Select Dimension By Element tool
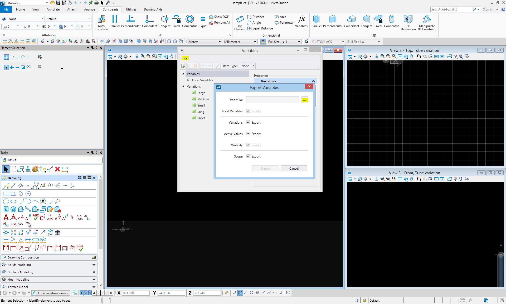The image size is (506, 304). tap(240, 22)
